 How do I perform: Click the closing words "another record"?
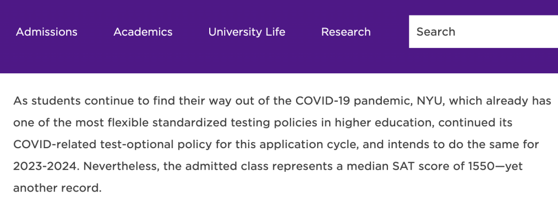(x=57, y=188)
